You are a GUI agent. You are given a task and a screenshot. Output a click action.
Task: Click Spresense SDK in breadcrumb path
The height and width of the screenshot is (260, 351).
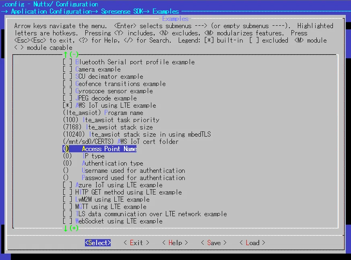tap(122, 11)
